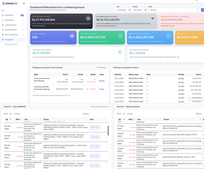Click the wallet icon on Total Kas card

coord(88,19)
